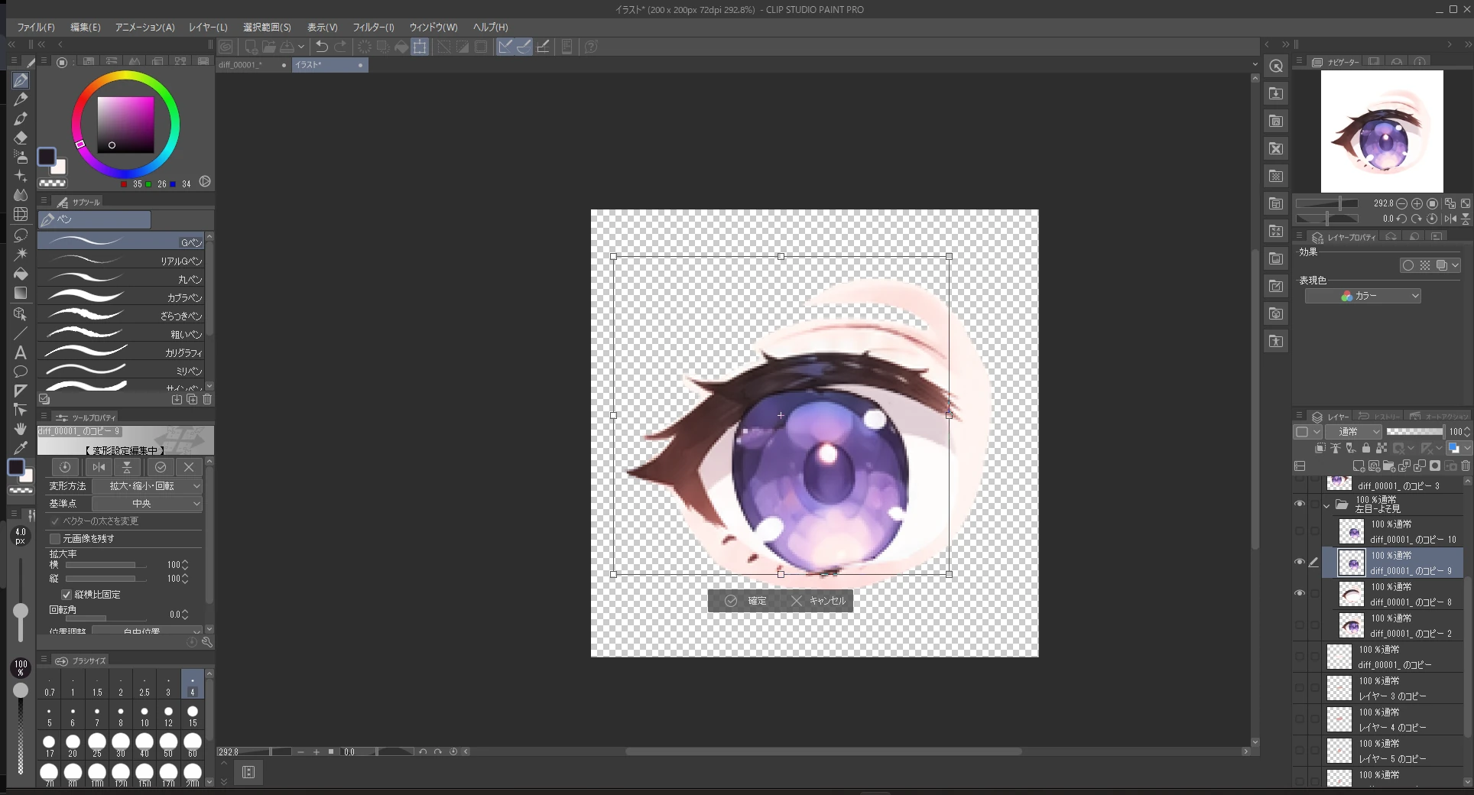Select the Auto select wand tool
This screenshot has width=1474, height=795.
click(x=21, y=254)
